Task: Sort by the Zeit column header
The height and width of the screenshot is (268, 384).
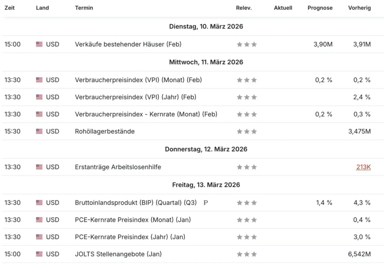Action: coord(9,8)
